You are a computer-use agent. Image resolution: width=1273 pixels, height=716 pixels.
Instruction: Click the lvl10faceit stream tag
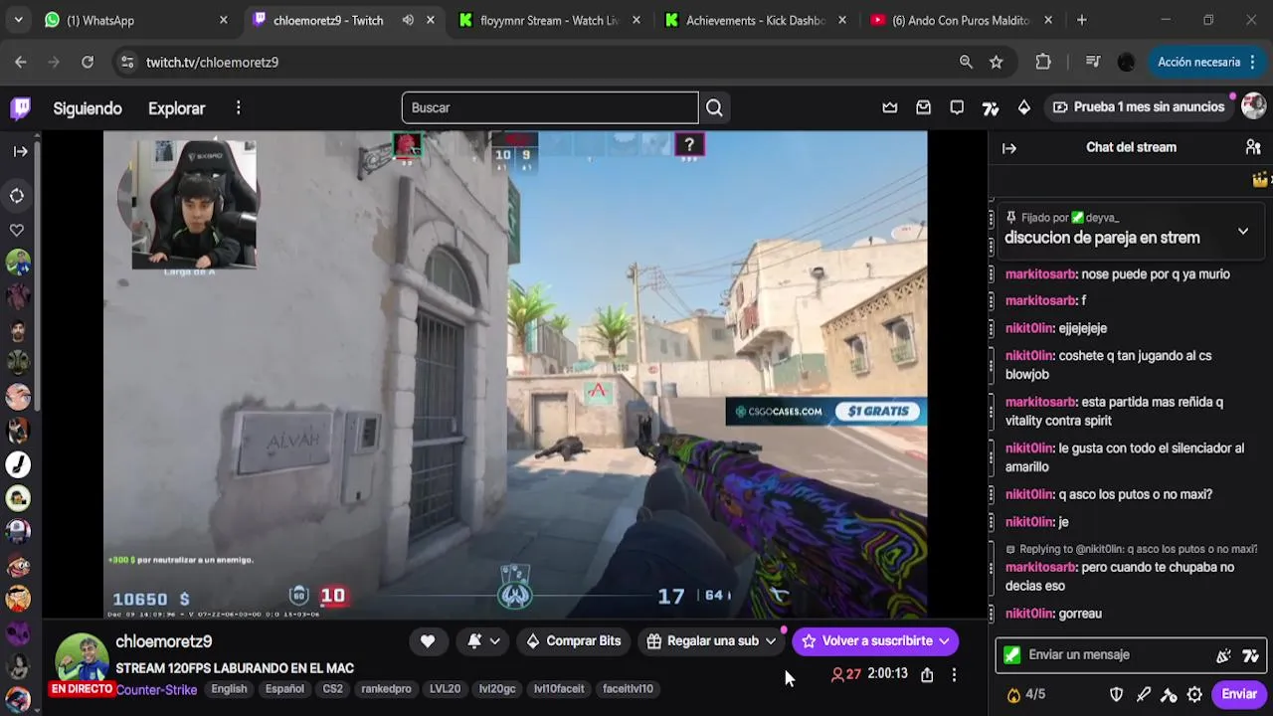(x=559, y=689)
